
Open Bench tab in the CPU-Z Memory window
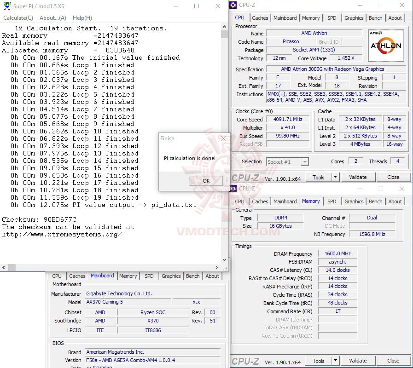pos(375,201)
